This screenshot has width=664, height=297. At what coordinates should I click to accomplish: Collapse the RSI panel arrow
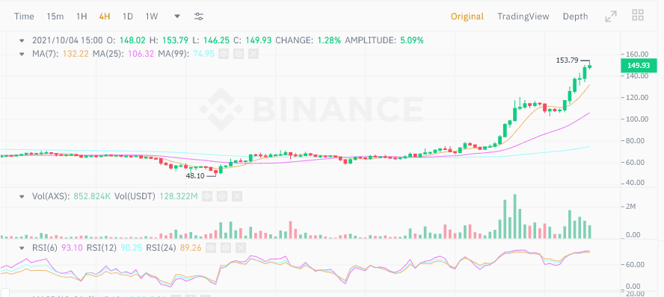click(x=22, y=248)
